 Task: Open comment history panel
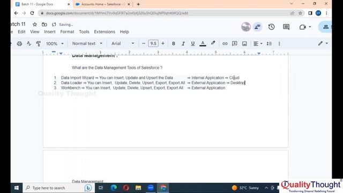pos(286,27)
